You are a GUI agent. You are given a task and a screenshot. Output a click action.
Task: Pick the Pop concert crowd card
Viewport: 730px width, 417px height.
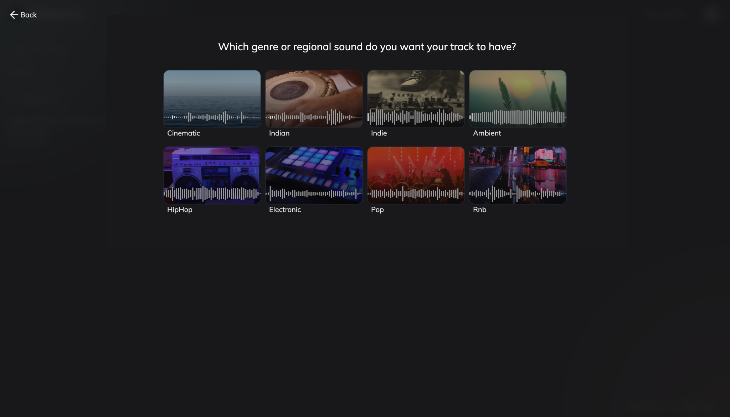[416, 175]
